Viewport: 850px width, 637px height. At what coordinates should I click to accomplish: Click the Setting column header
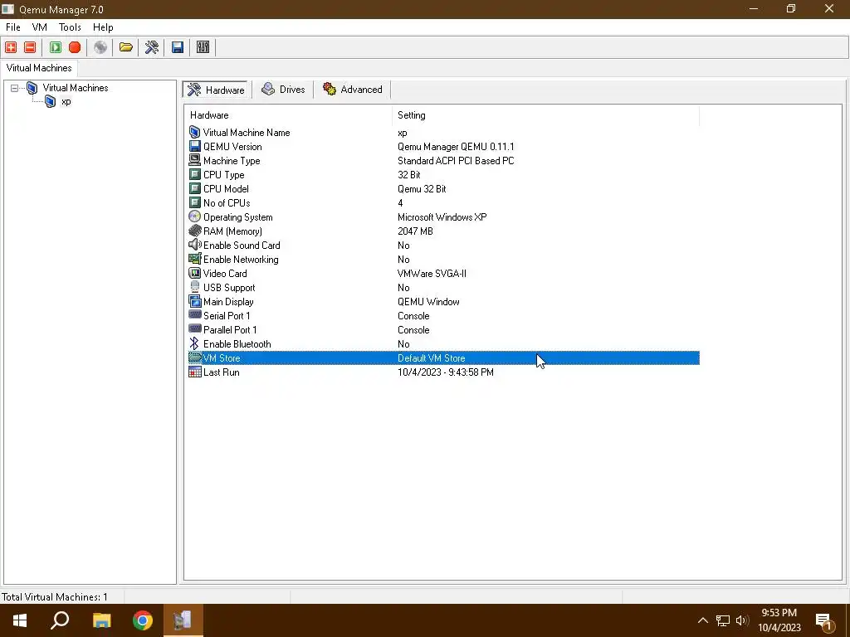tap(546, 114)
